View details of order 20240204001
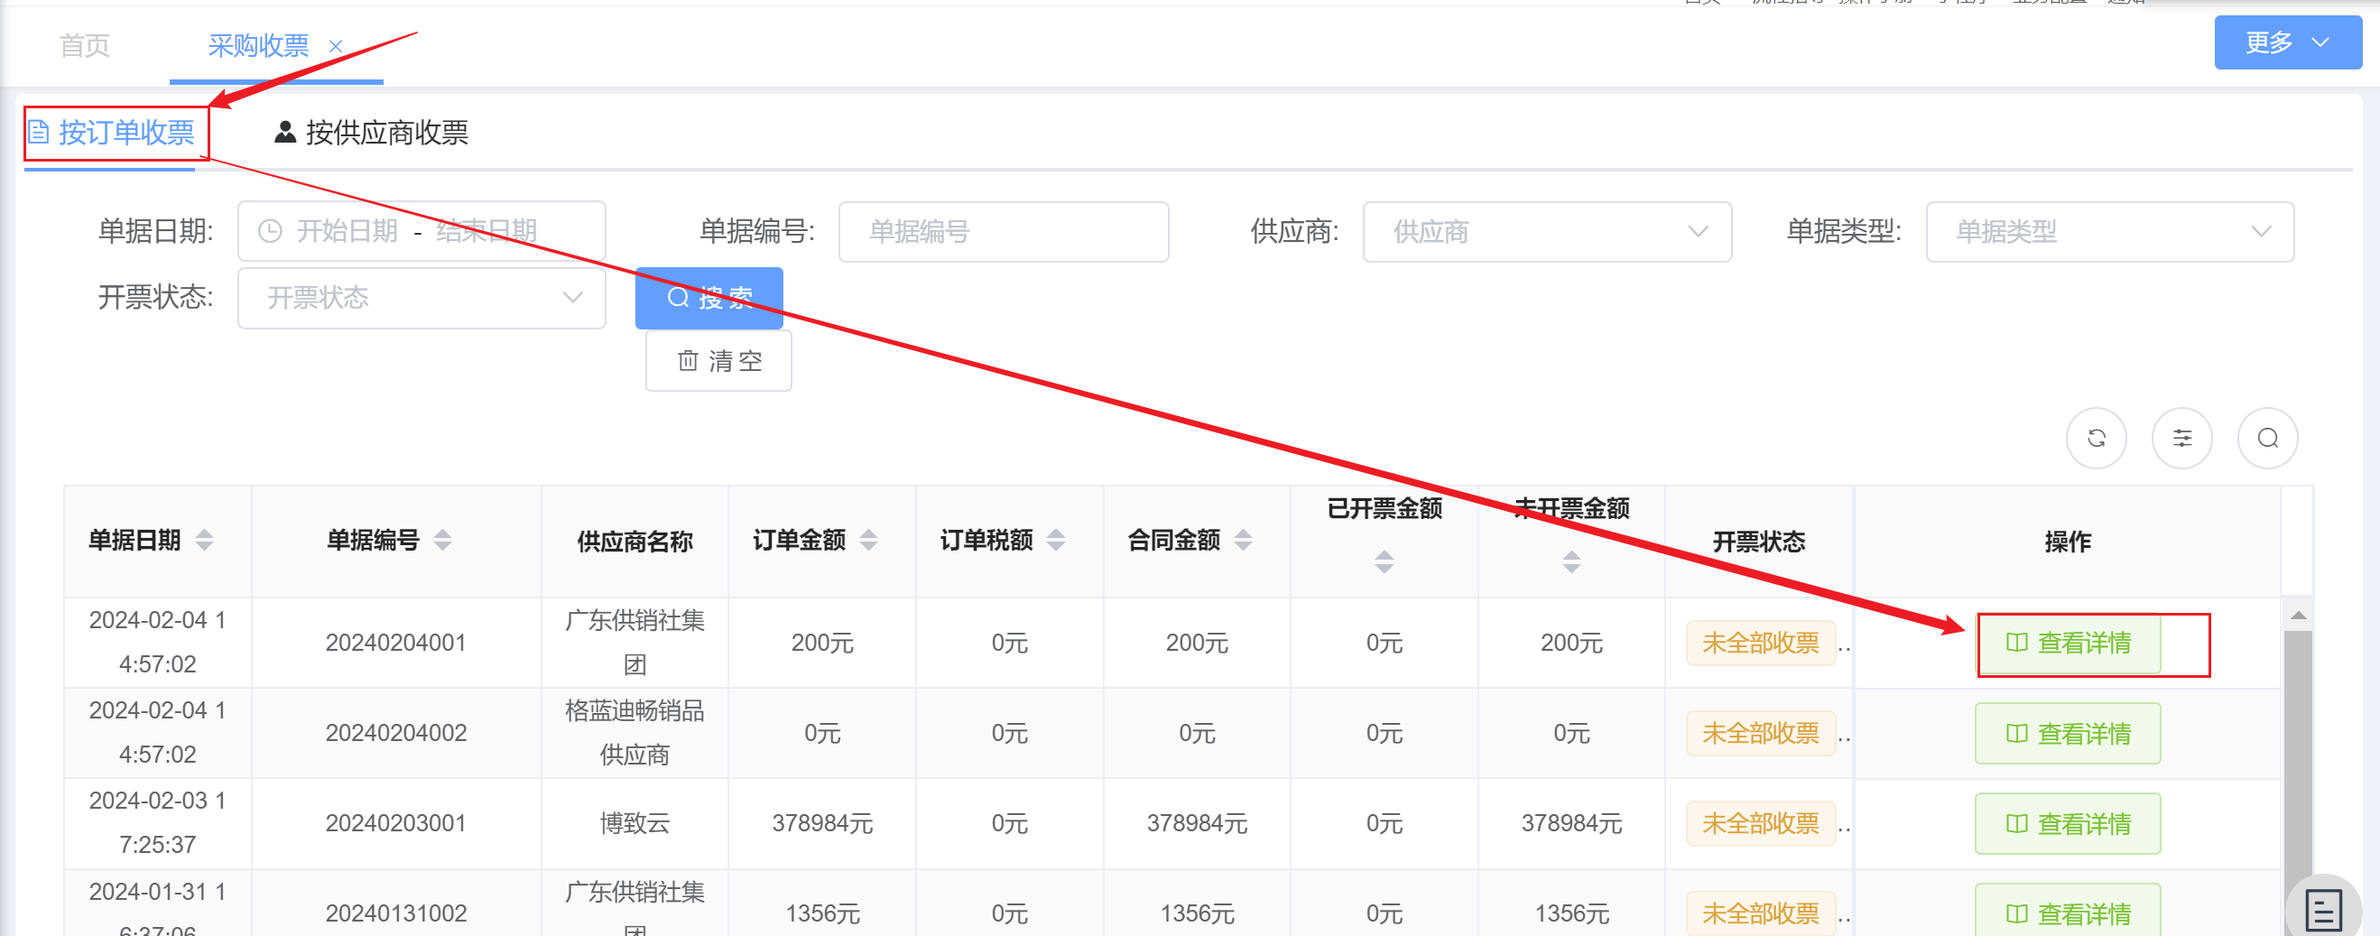2380x936 pixels. [x=2068, y=643]
